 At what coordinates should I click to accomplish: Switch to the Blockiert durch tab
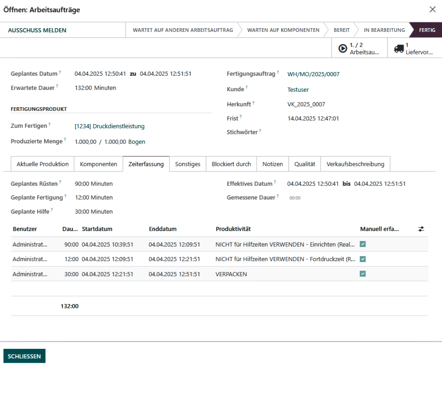(x=231, y=164)
